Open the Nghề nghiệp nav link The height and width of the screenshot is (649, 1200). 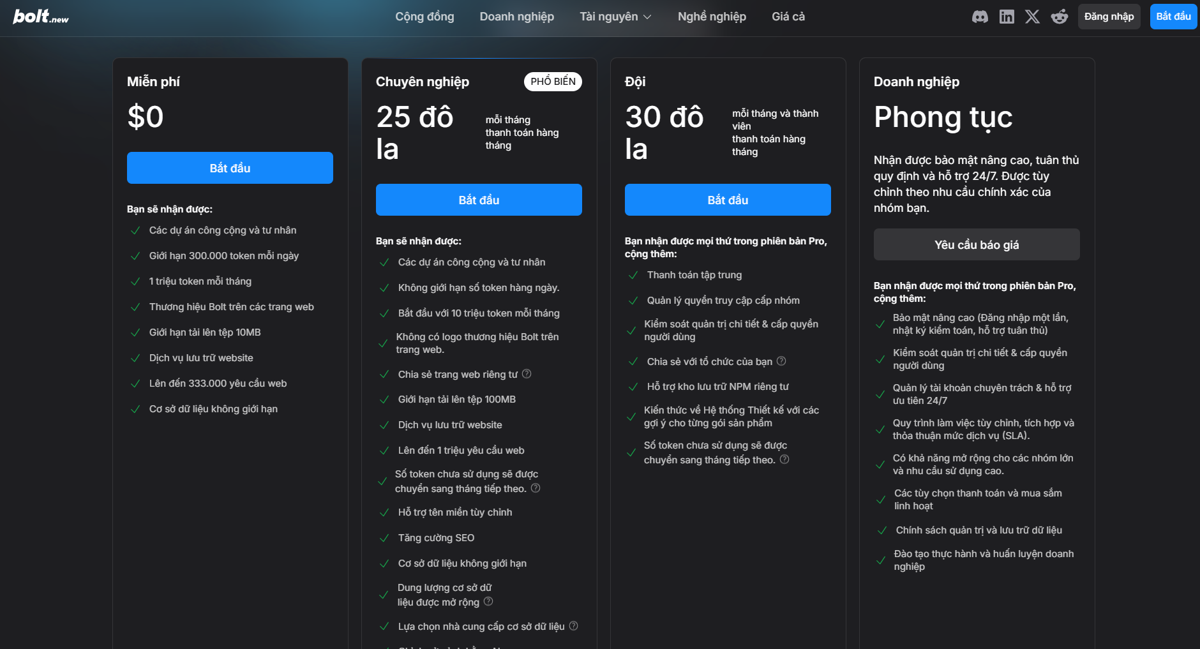pos(712,17)
